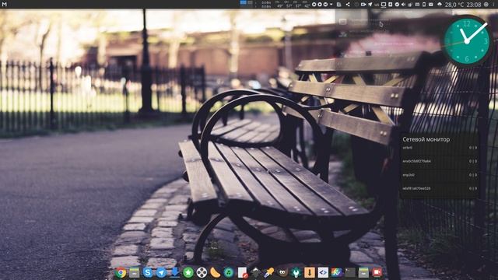Open the red screen recorder app
This screenshot has width=498, height=280.
coord(377,273)
